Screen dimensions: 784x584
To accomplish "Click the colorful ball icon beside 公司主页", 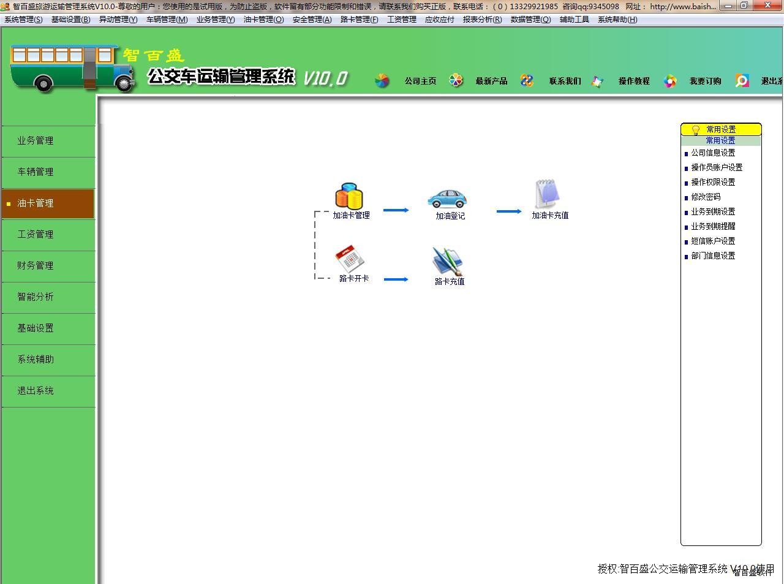I will (382, 81).
